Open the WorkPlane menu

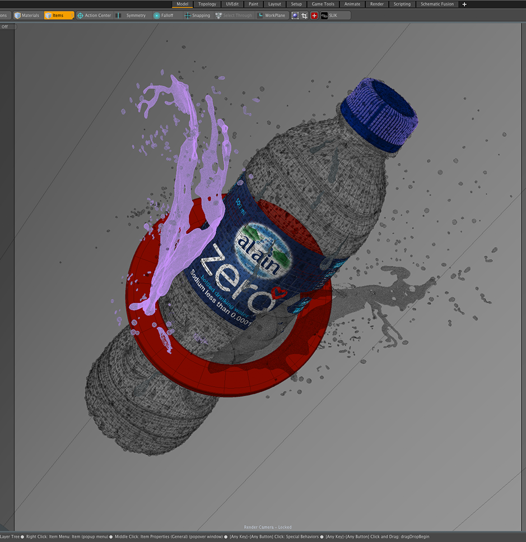[272, 15]
